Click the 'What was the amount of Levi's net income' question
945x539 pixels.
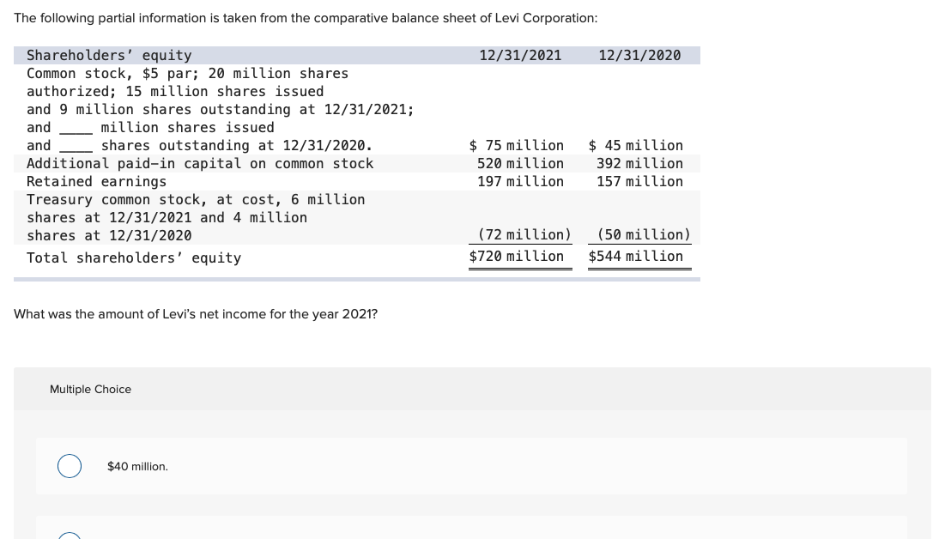coord(196,314)
